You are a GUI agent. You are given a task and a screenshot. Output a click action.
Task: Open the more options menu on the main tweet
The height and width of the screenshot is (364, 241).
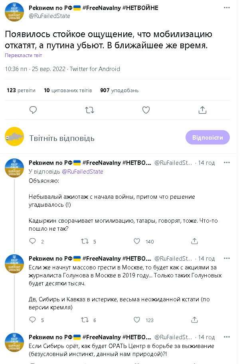(x=227, y=8)
